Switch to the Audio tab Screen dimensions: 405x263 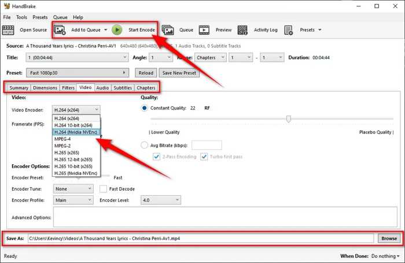coord(102,88)
